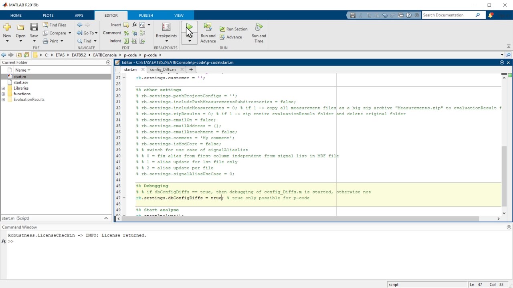Screen dimensions: 513x288
Task: Click the navigate Back arrow in Navigate group
Action: click(x=79, y=25)
